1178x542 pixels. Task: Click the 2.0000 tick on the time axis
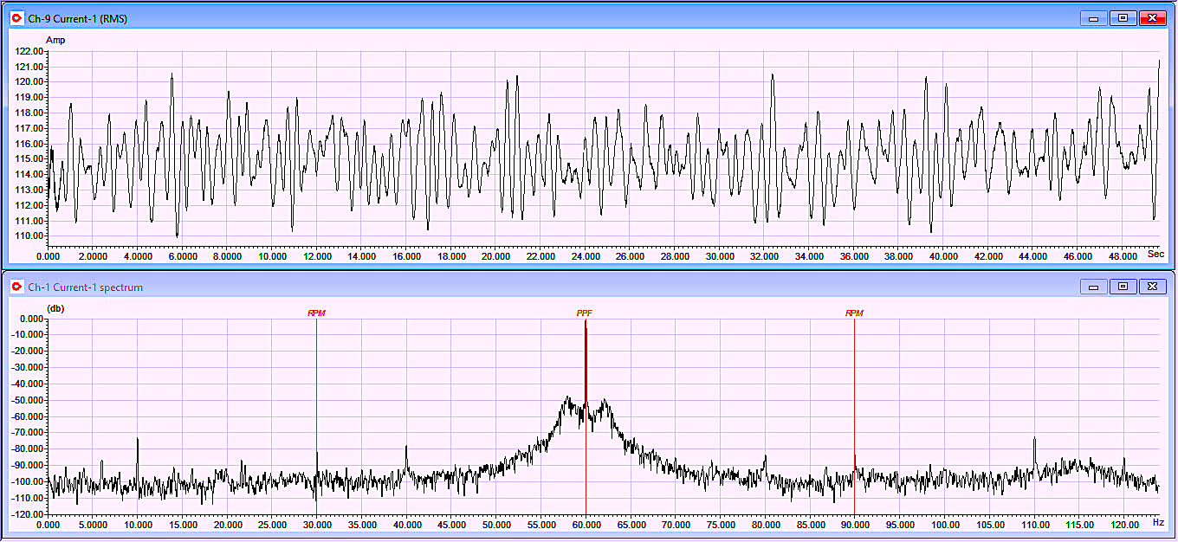pyautogui.click(x=93, y=257)
